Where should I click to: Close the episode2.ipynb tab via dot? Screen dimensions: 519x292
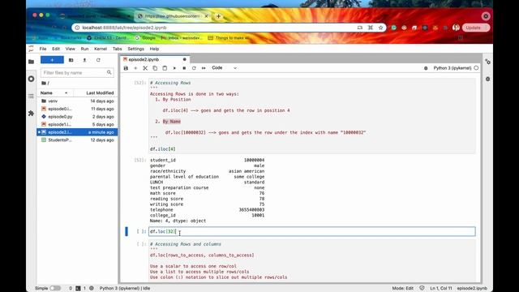[184, 59]
